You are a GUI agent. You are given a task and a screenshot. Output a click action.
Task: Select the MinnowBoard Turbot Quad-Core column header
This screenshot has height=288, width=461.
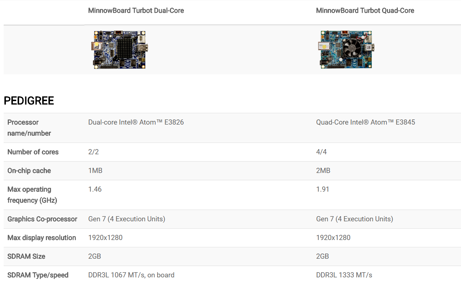pyautogui.click(x=365, y=11)
